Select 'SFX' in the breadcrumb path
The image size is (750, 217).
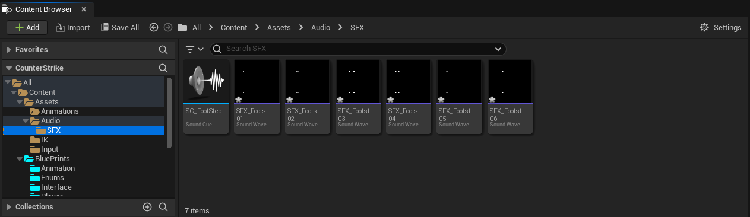[x=357, y=27]
